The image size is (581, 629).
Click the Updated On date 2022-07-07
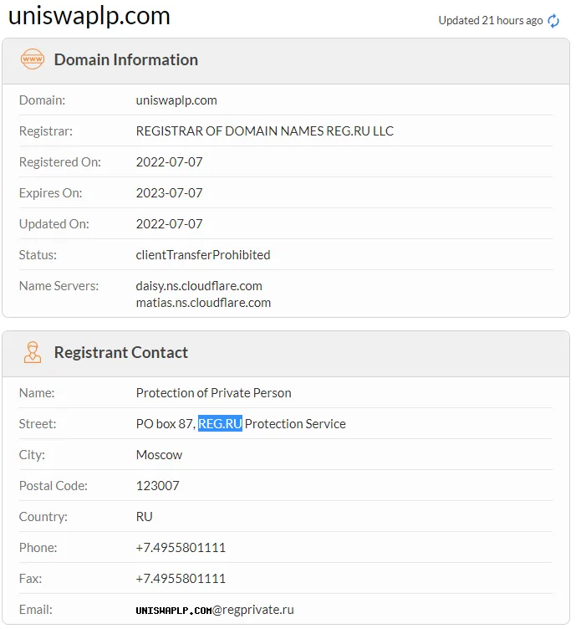pos(169,224)
